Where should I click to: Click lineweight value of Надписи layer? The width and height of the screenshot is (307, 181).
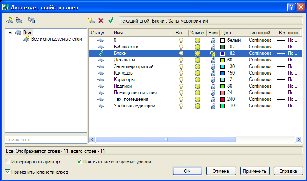(x=288, y=86)
